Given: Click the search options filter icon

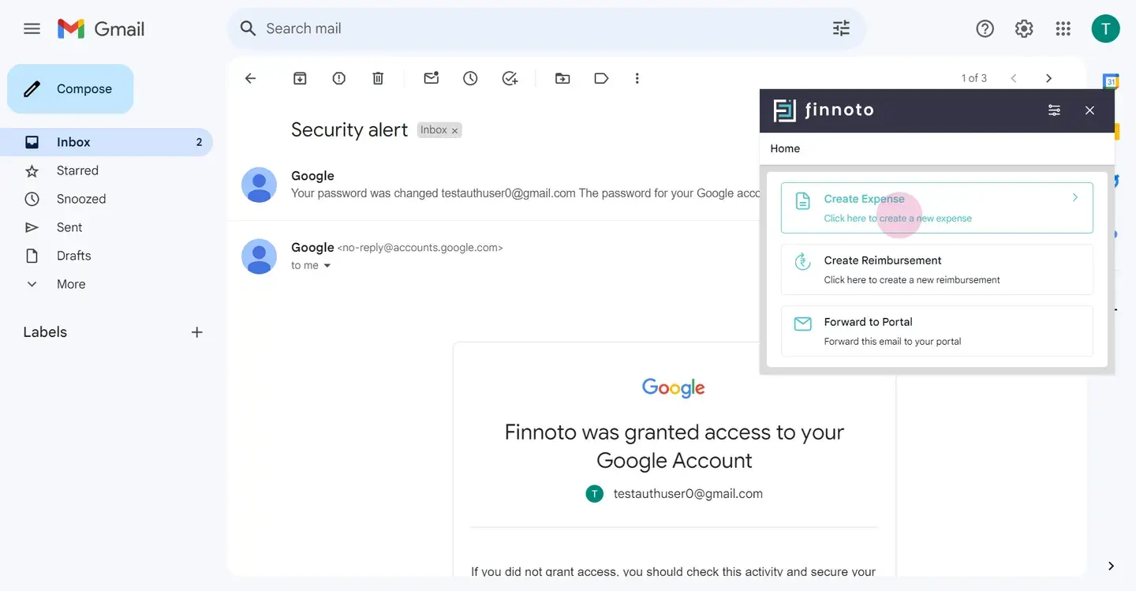Looking at the screenshot, I should tap(841, 28).
